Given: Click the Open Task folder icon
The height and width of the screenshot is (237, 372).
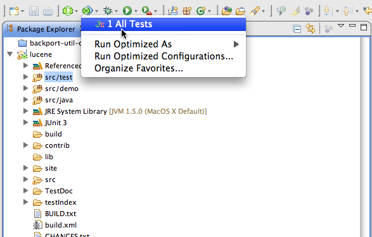Looking at the screenshot, I should point(240,11).
